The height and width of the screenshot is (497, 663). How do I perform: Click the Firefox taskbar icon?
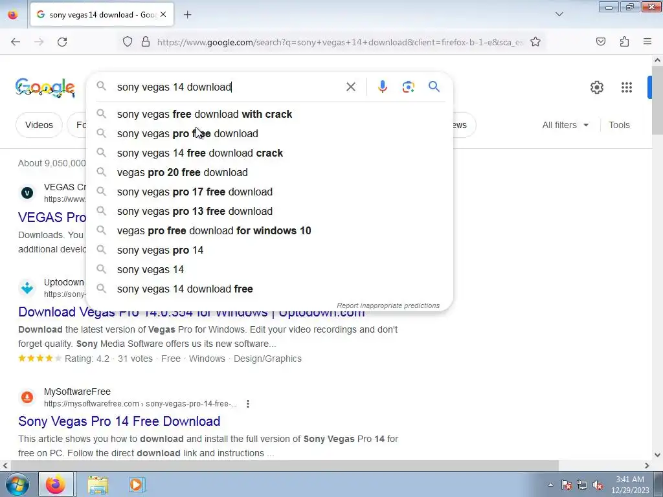(x=56, y=484)
